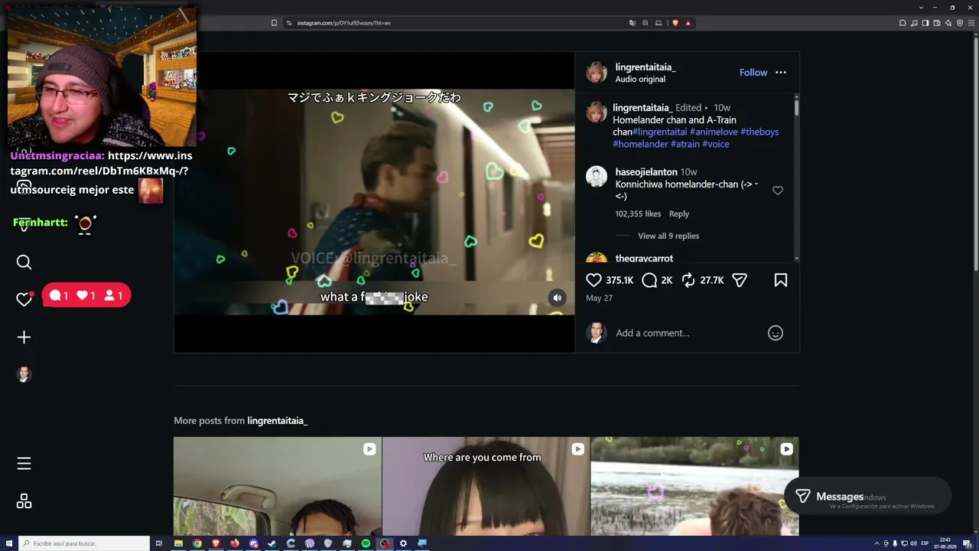Viewport: 979px width, 551px height.
Task: Bookmark page with address bar bookmark icon
Action: [x=274, y=23]
